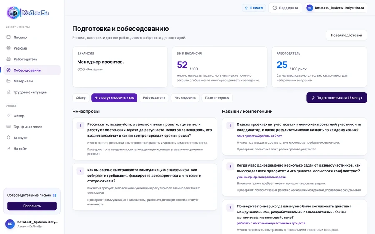
Task: Switch to the План интервью tab
Action: coord(217,98)
